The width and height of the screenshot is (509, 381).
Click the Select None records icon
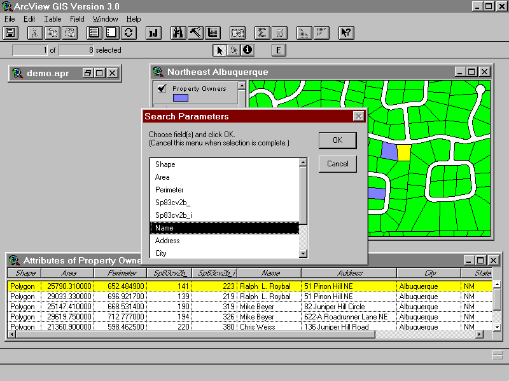point(111,33)
